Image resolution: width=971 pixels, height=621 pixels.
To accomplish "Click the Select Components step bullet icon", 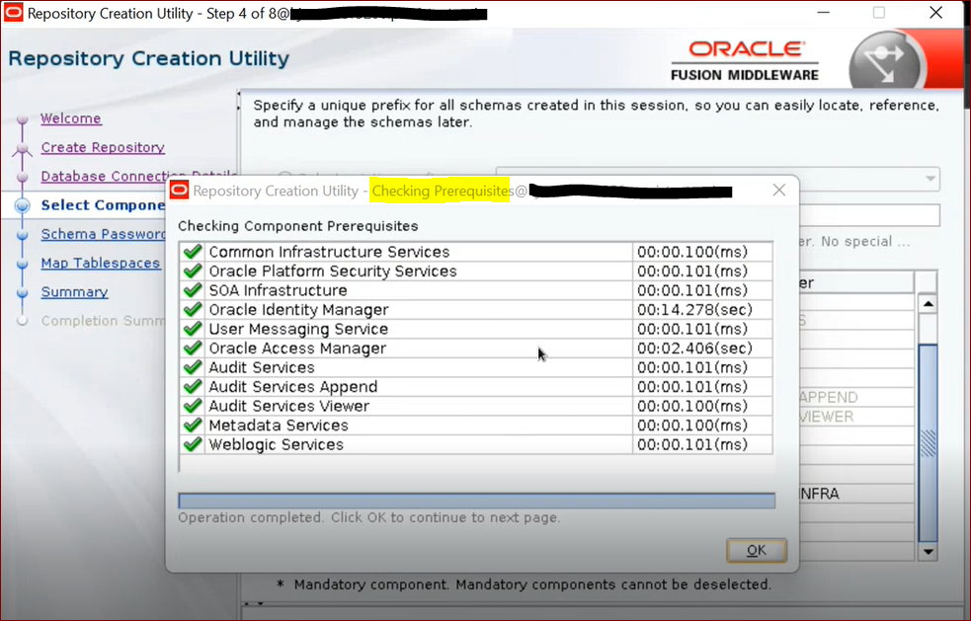I will (x=23, y=205).
